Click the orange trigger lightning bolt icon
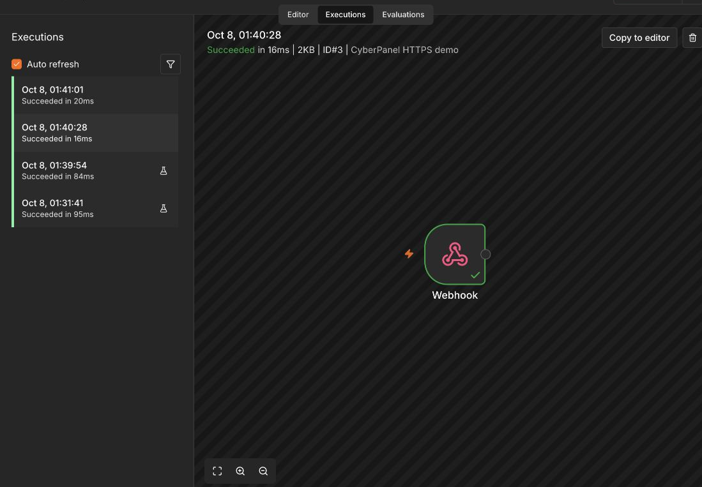The height and width of the screenshot is (487, 702). pyautogui.click(x=409, y=254)
